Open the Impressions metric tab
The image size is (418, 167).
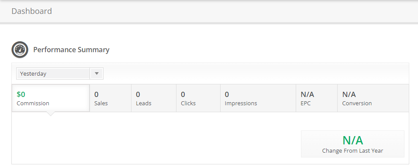pyautogui.click(x=258, y=98)
